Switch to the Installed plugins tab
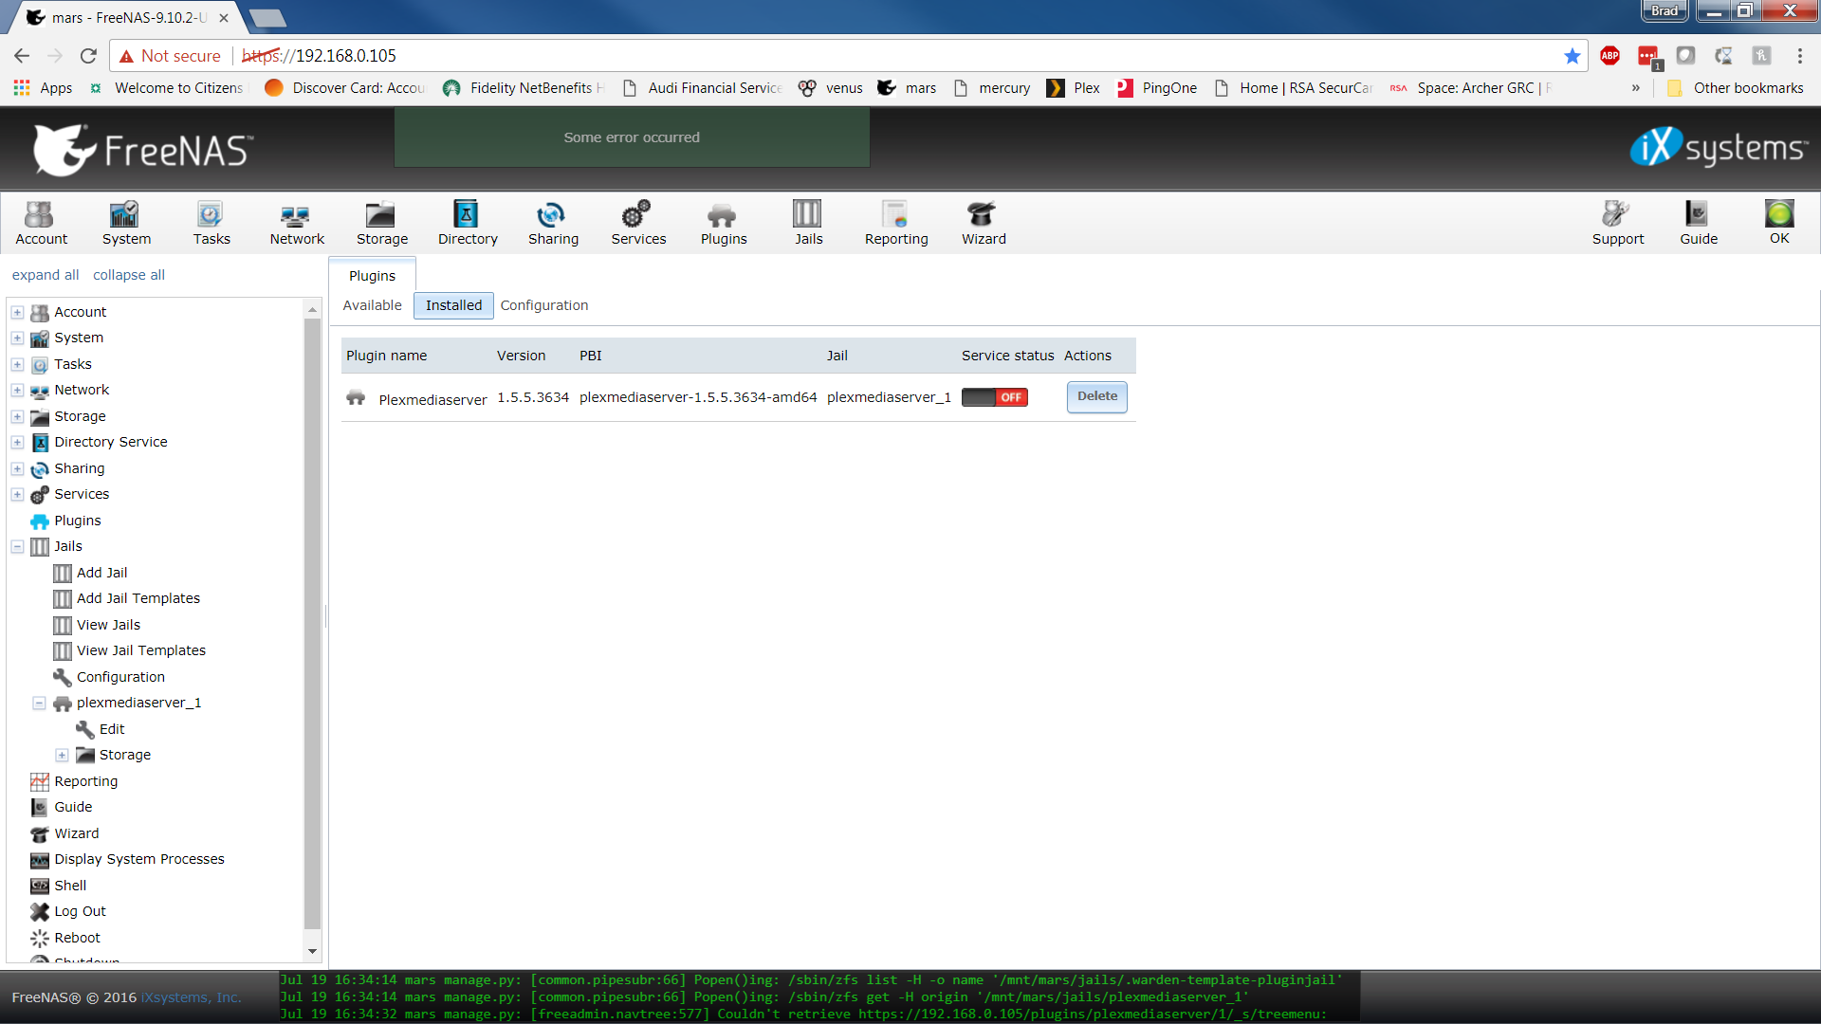 point(453,305)
